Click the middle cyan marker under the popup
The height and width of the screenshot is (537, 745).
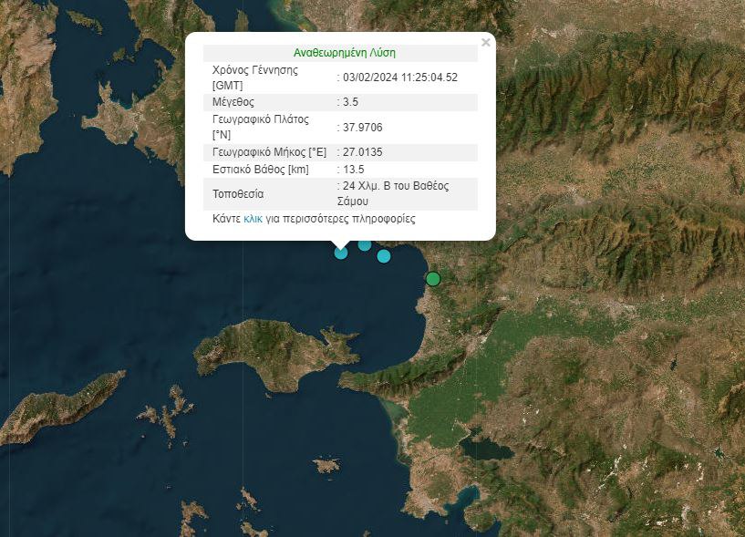365,244
